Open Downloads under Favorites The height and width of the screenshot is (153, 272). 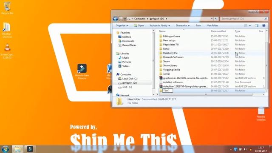coord(126,41)
